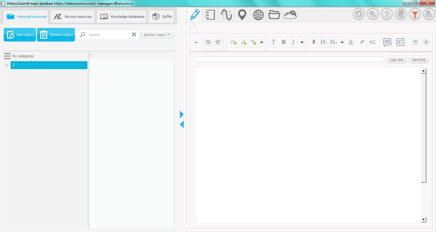Open the weather cloud icon

point(290,15)
